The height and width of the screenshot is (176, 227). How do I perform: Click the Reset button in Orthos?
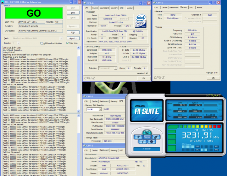point(73,18)
